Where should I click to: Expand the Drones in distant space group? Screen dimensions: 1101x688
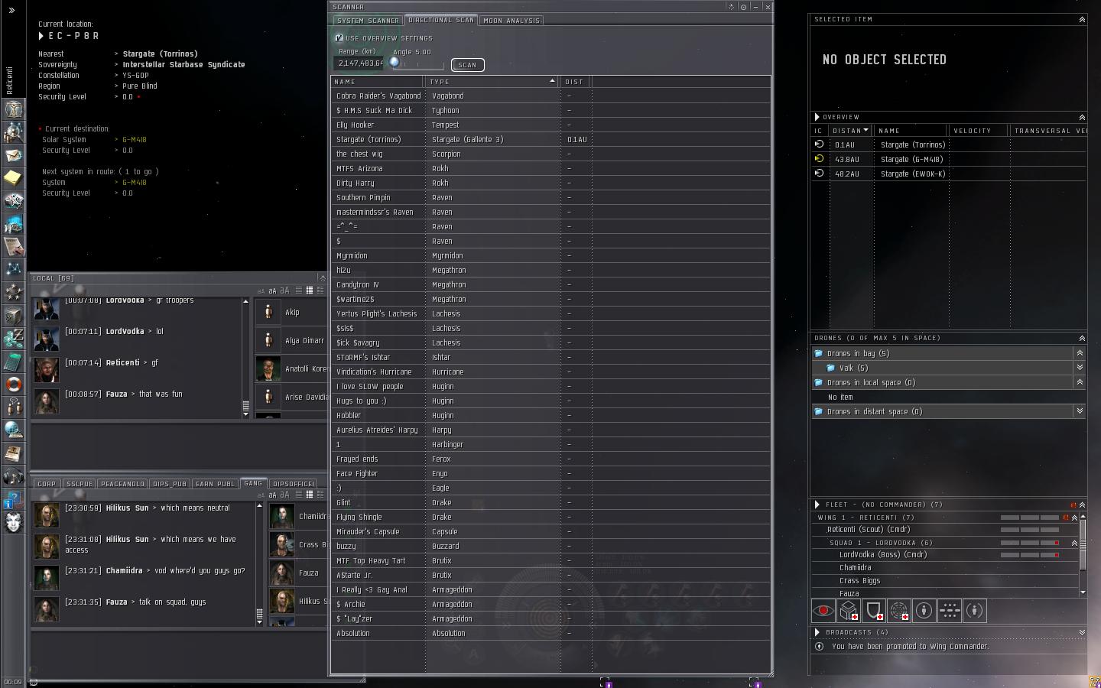click(x=1080, y=411)
